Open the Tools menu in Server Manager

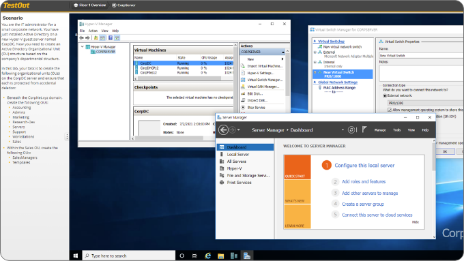(397, 130)
